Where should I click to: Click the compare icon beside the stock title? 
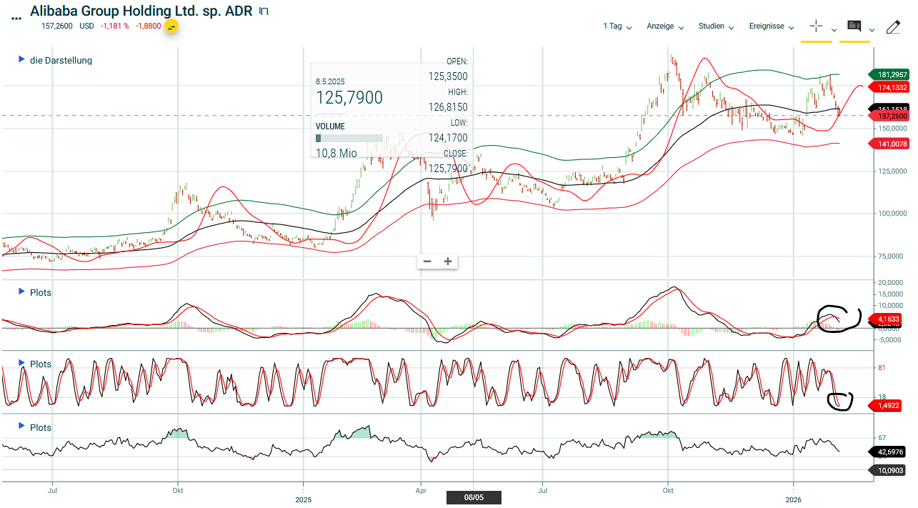[x=264, y=11]
